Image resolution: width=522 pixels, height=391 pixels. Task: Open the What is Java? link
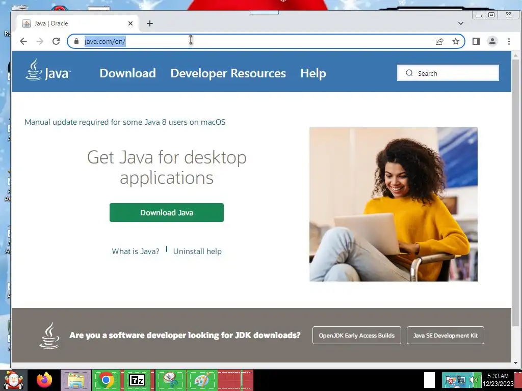coord(136,252)
